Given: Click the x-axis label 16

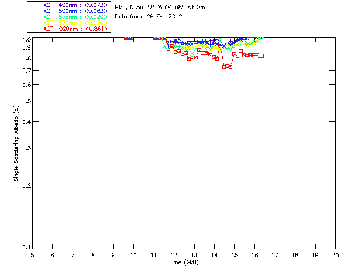Looking at the screenshot, I should pos(255,255).
